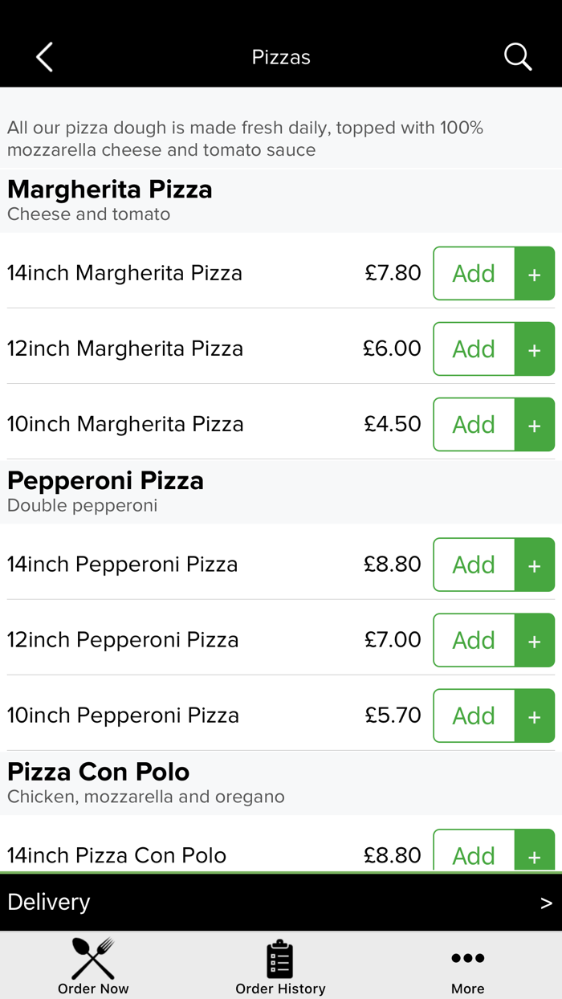Expand the Delivery bar arrow
This screenshot has height=999, width=562.
click(x=546, y=903)
